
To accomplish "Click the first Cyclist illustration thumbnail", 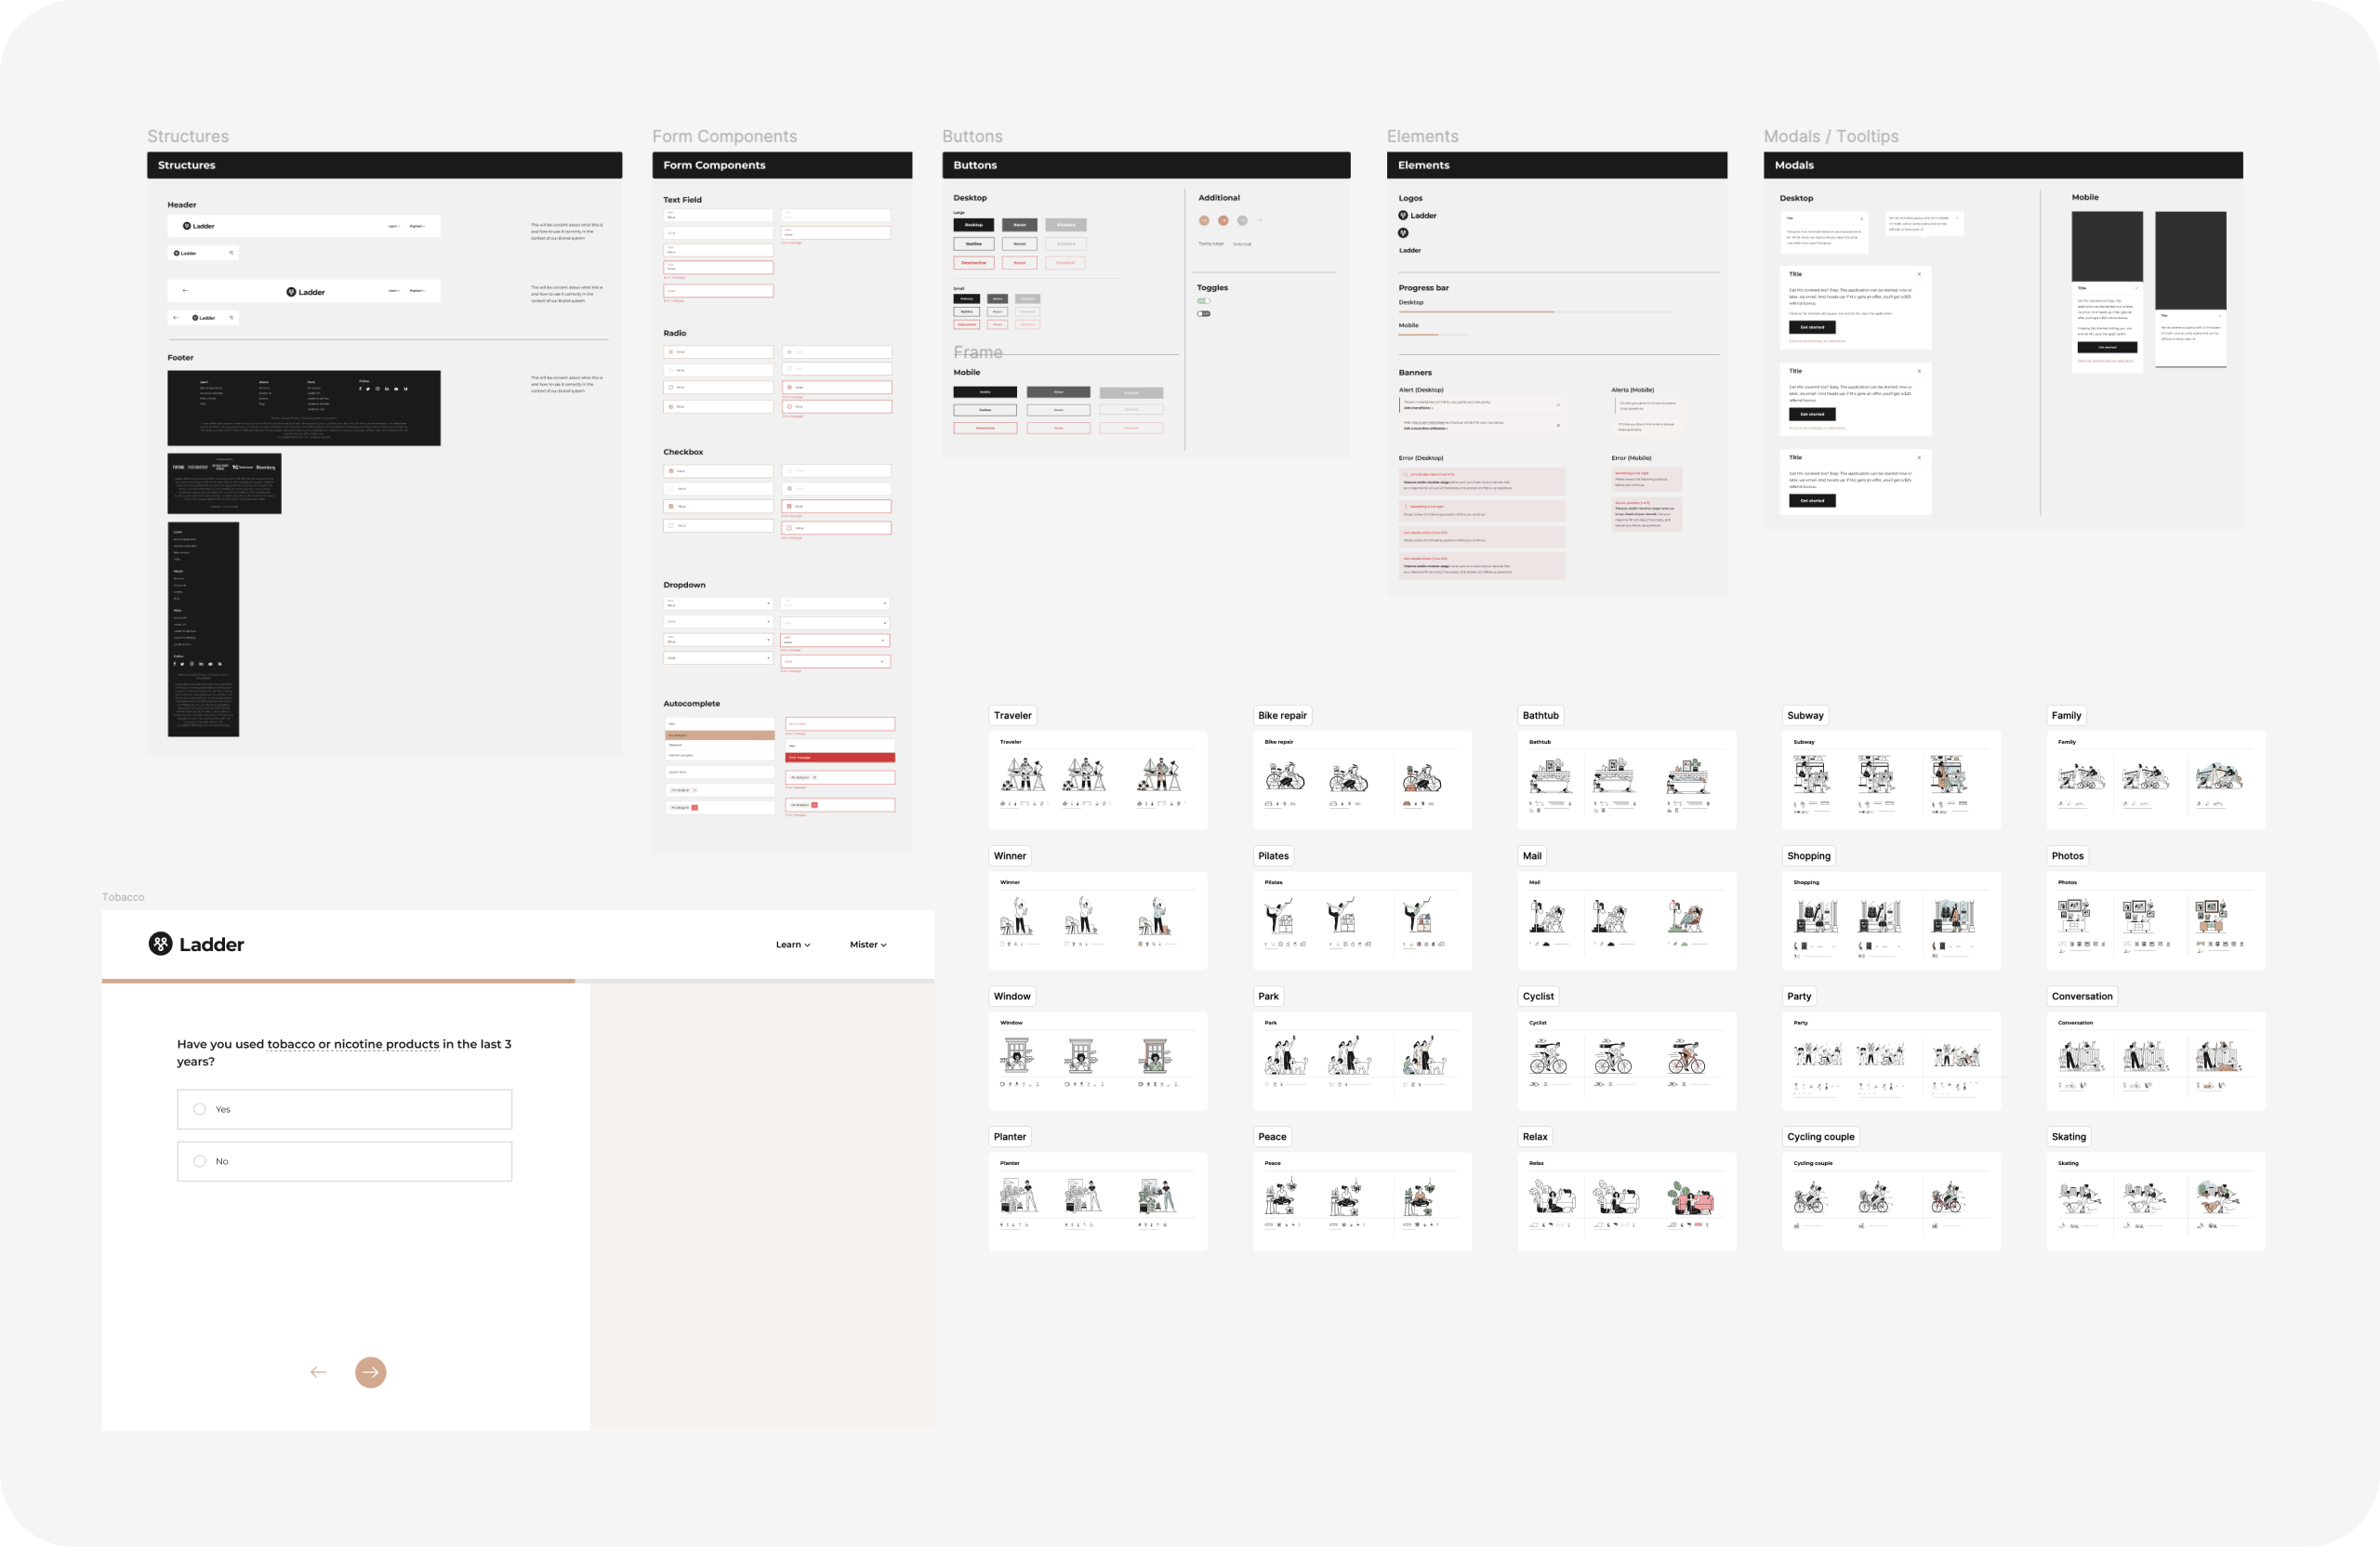I will 1550,1055.
